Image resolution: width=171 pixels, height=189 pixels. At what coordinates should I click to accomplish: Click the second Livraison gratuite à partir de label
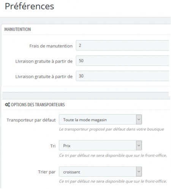44,77
